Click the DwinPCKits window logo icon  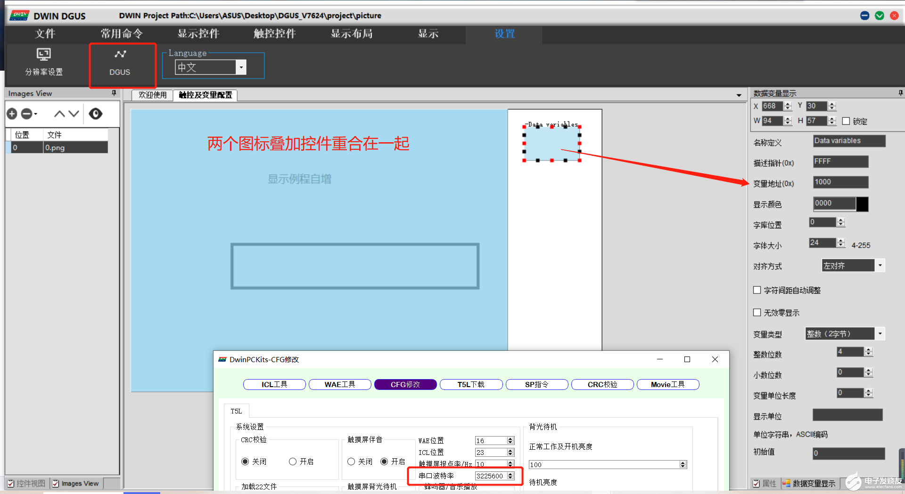pyautogui.click(x=222, y=359)
